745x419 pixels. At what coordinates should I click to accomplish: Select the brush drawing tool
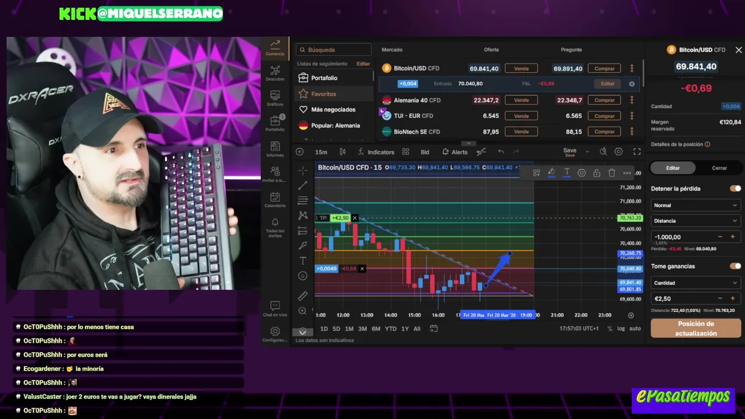pos(303,246)
